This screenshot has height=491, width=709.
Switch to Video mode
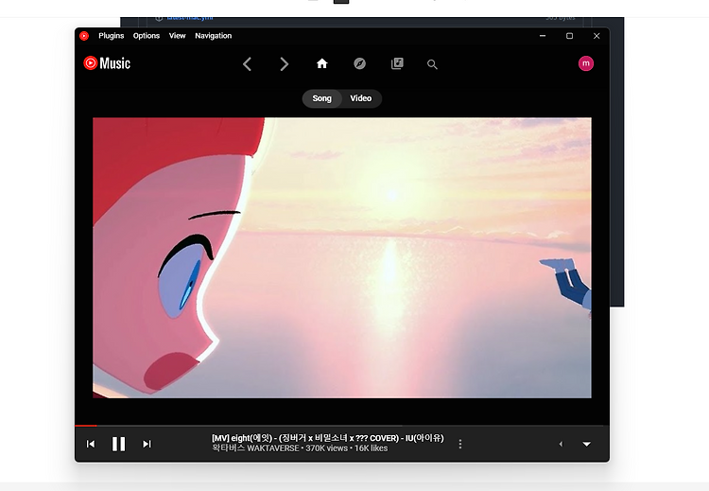coord(361,98)
